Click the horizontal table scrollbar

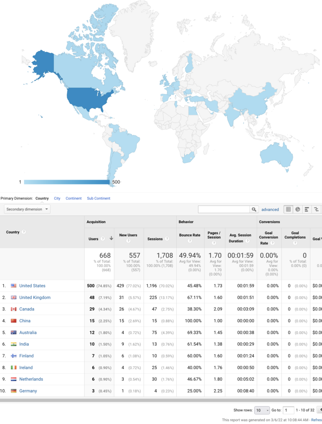point(161,400)
